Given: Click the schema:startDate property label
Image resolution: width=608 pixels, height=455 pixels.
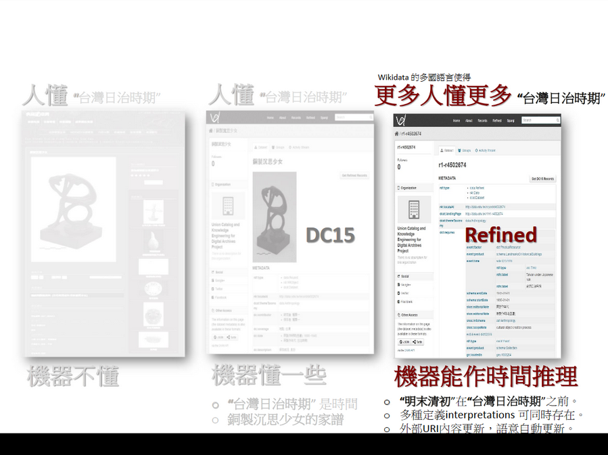Looking at the screenshot, I should click(x=477, y=300).
